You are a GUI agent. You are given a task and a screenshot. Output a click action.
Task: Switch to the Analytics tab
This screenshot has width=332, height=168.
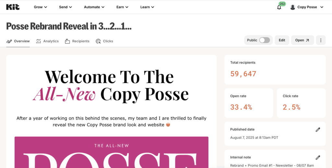click(x=47, y=41)
